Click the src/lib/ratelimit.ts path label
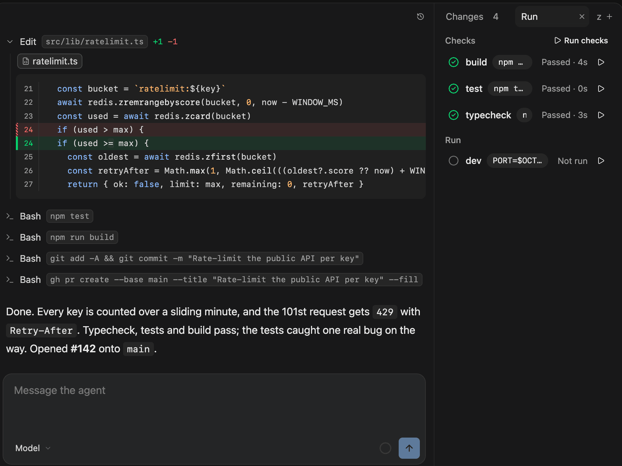622x466 pixels. click(x=95, y=42)
